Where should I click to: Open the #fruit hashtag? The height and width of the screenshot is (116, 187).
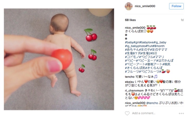(x=149, y=46)
